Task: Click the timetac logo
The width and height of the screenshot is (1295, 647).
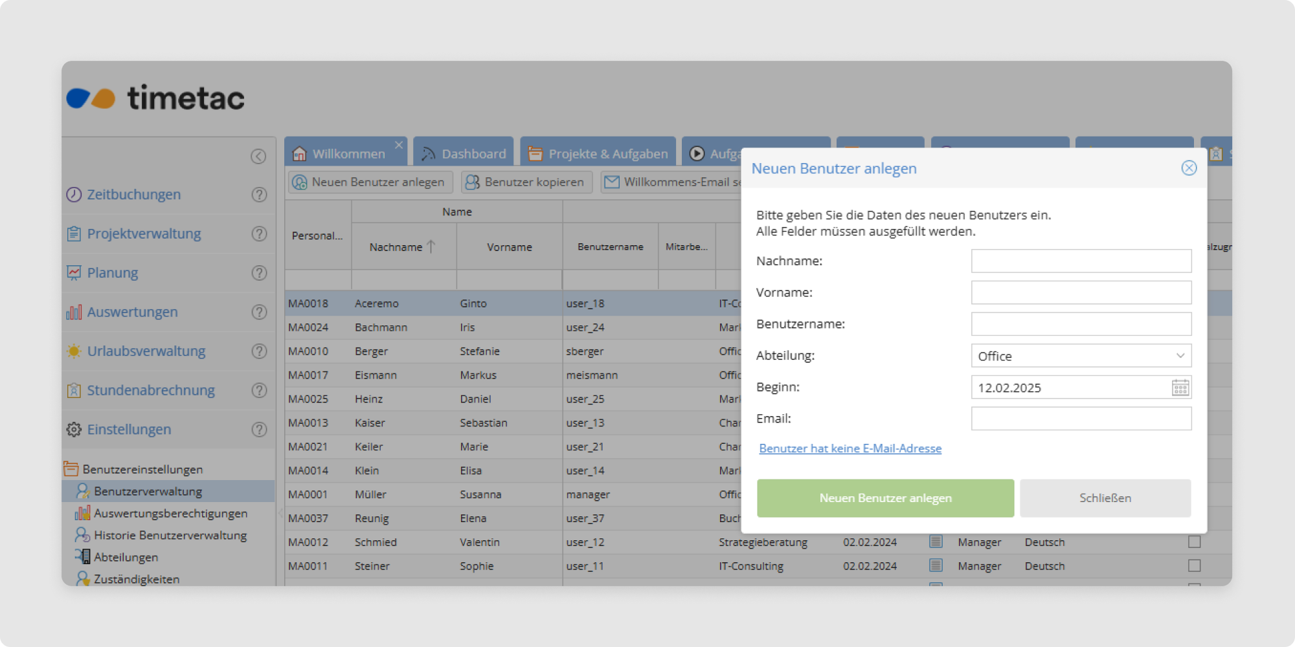Action: click(156, 98)
